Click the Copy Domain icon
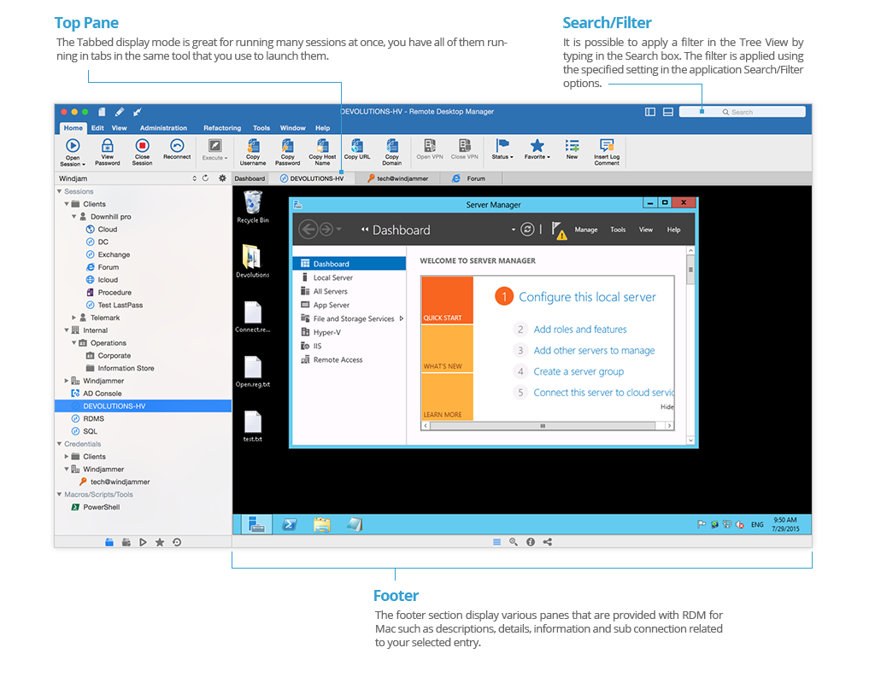The image size is (875, 677). (x=392, y=145)
